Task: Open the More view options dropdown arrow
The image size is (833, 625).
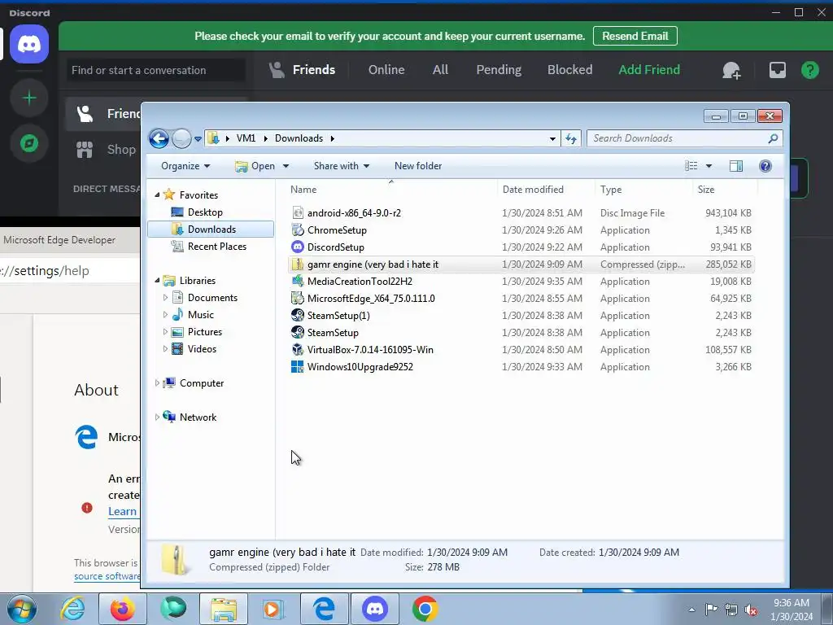Action: [x=709, y=166]
